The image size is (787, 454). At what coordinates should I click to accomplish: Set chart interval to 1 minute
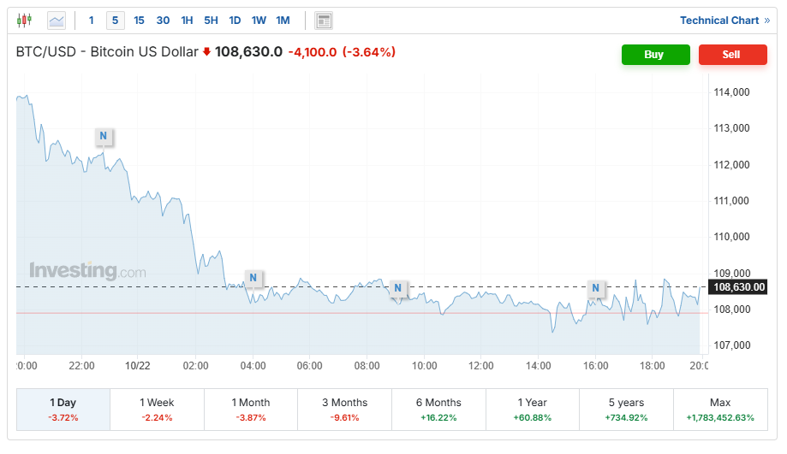pyautogui.click(x=92, y=21)
